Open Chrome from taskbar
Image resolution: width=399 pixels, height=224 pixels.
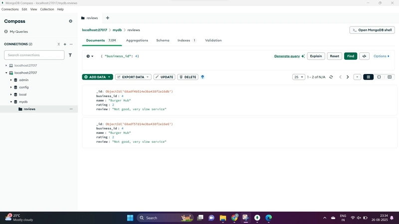234,218
